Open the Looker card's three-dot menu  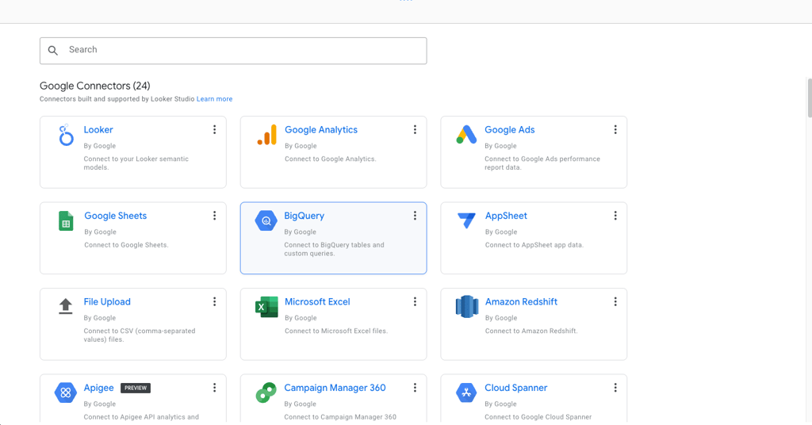[x=214, y=130]
